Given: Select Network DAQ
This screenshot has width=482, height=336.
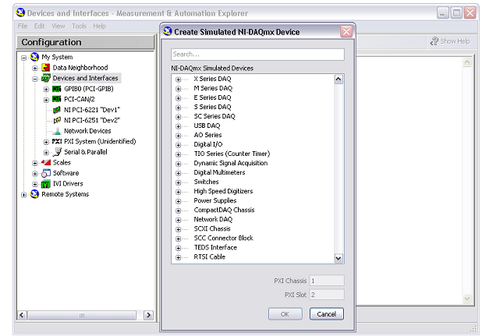Looking at the screenshot, I should point(213,219).
